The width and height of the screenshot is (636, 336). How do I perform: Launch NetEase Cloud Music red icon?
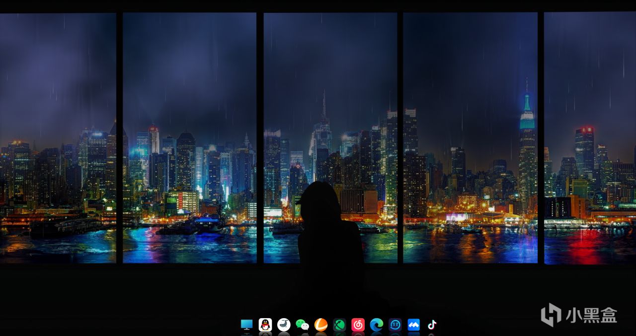pos(358,325)
